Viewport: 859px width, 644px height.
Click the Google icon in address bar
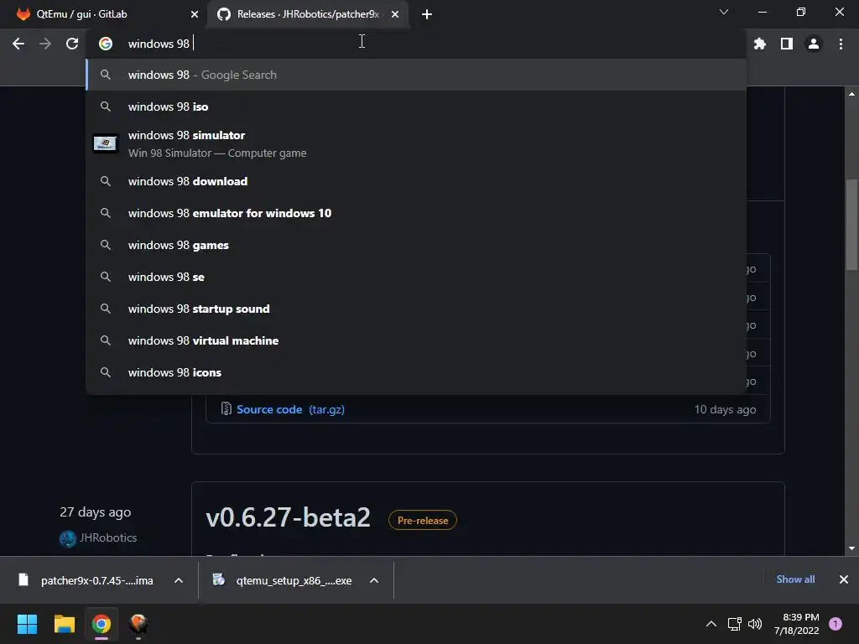pyautogui.click(x=106, y=44)
